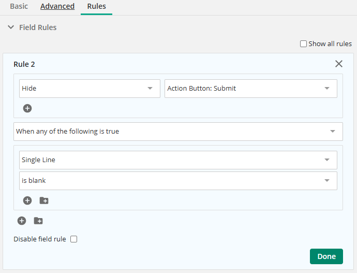Click the Field Rules section heading
The height and width of the screenshot is (273, 357).
[38, 27]
